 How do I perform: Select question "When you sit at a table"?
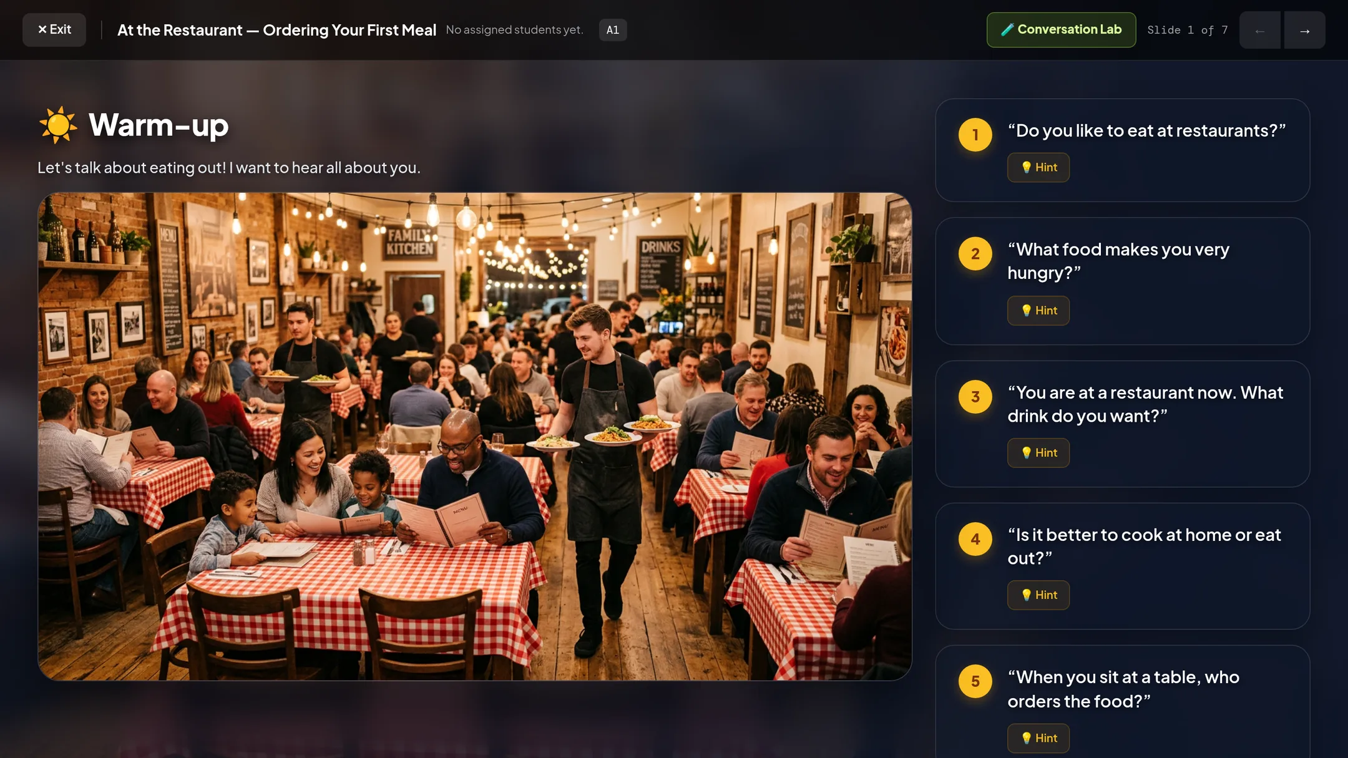(x=1123, y=689)
